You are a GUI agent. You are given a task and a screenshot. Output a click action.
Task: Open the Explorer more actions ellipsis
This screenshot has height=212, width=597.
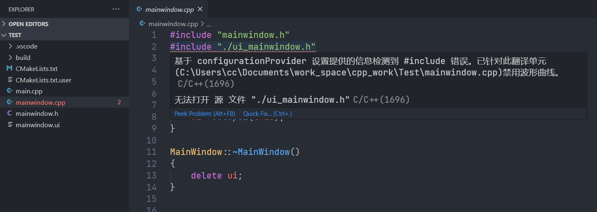click(116, 9)
